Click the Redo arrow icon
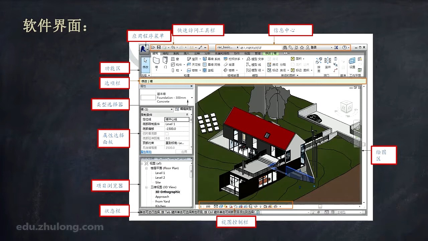 [181, 48]
